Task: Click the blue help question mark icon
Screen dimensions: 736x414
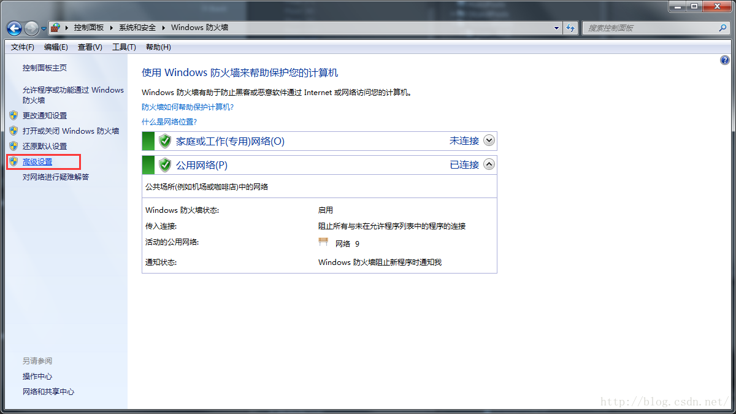Action: (725, 60)
